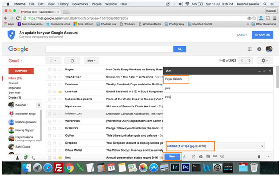The height and width of the screenshot is (176, 280).
Task: Open Spotlight search in menu bar
Action: (265, 4)
